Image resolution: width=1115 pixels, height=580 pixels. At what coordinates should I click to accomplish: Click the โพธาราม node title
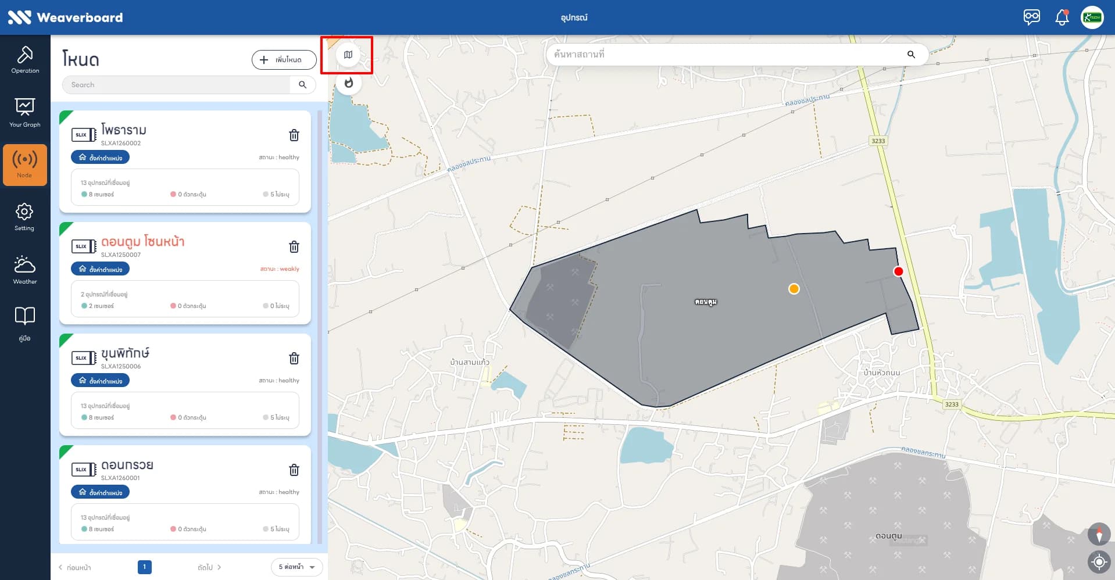[124, 130]
